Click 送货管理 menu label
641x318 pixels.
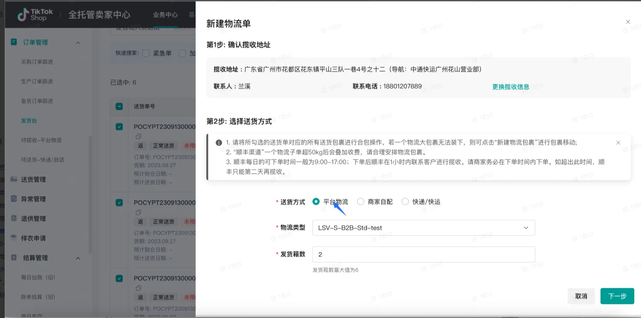click(x=33, y=179)
